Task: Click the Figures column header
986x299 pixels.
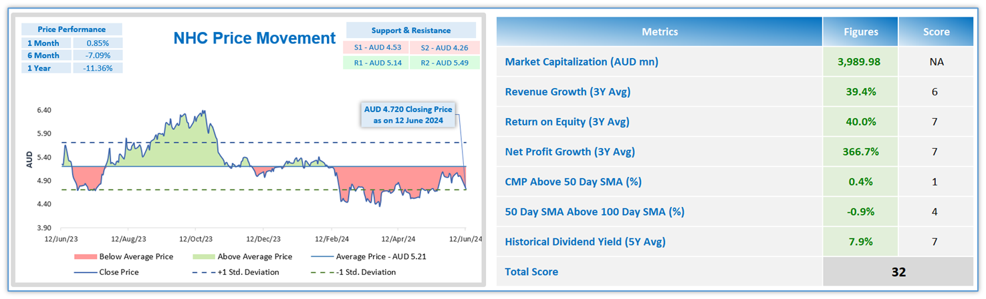Action: 860,31
